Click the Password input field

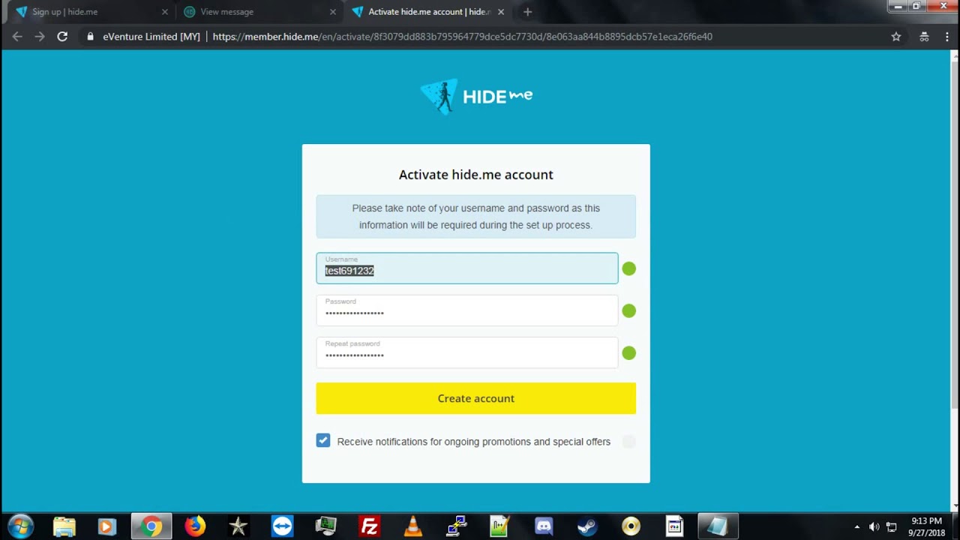[467, 310]
